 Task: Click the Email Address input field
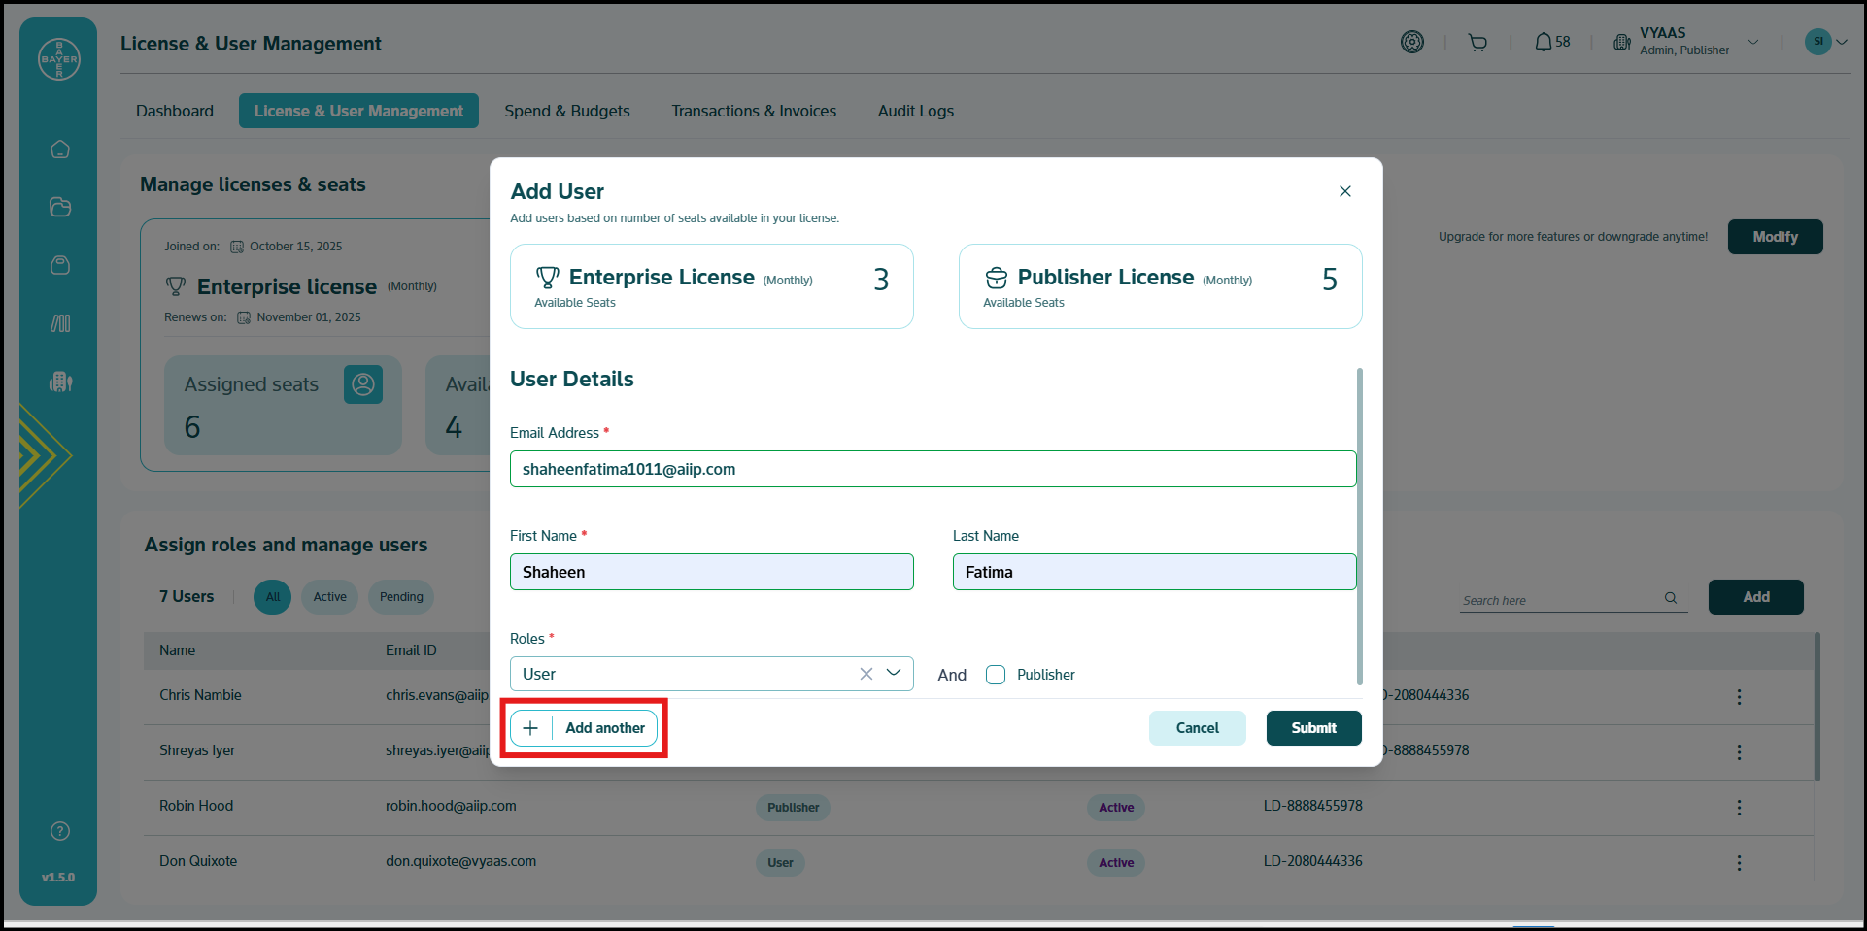pyautogui.click(x=933, y=469)
